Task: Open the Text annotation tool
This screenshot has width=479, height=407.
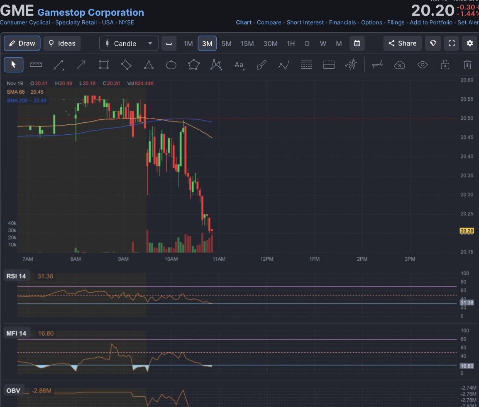Action: 239,65
